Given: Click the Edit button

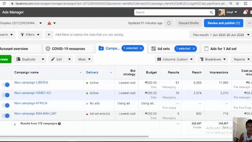Looking at the screenshot, I should 57,59.
